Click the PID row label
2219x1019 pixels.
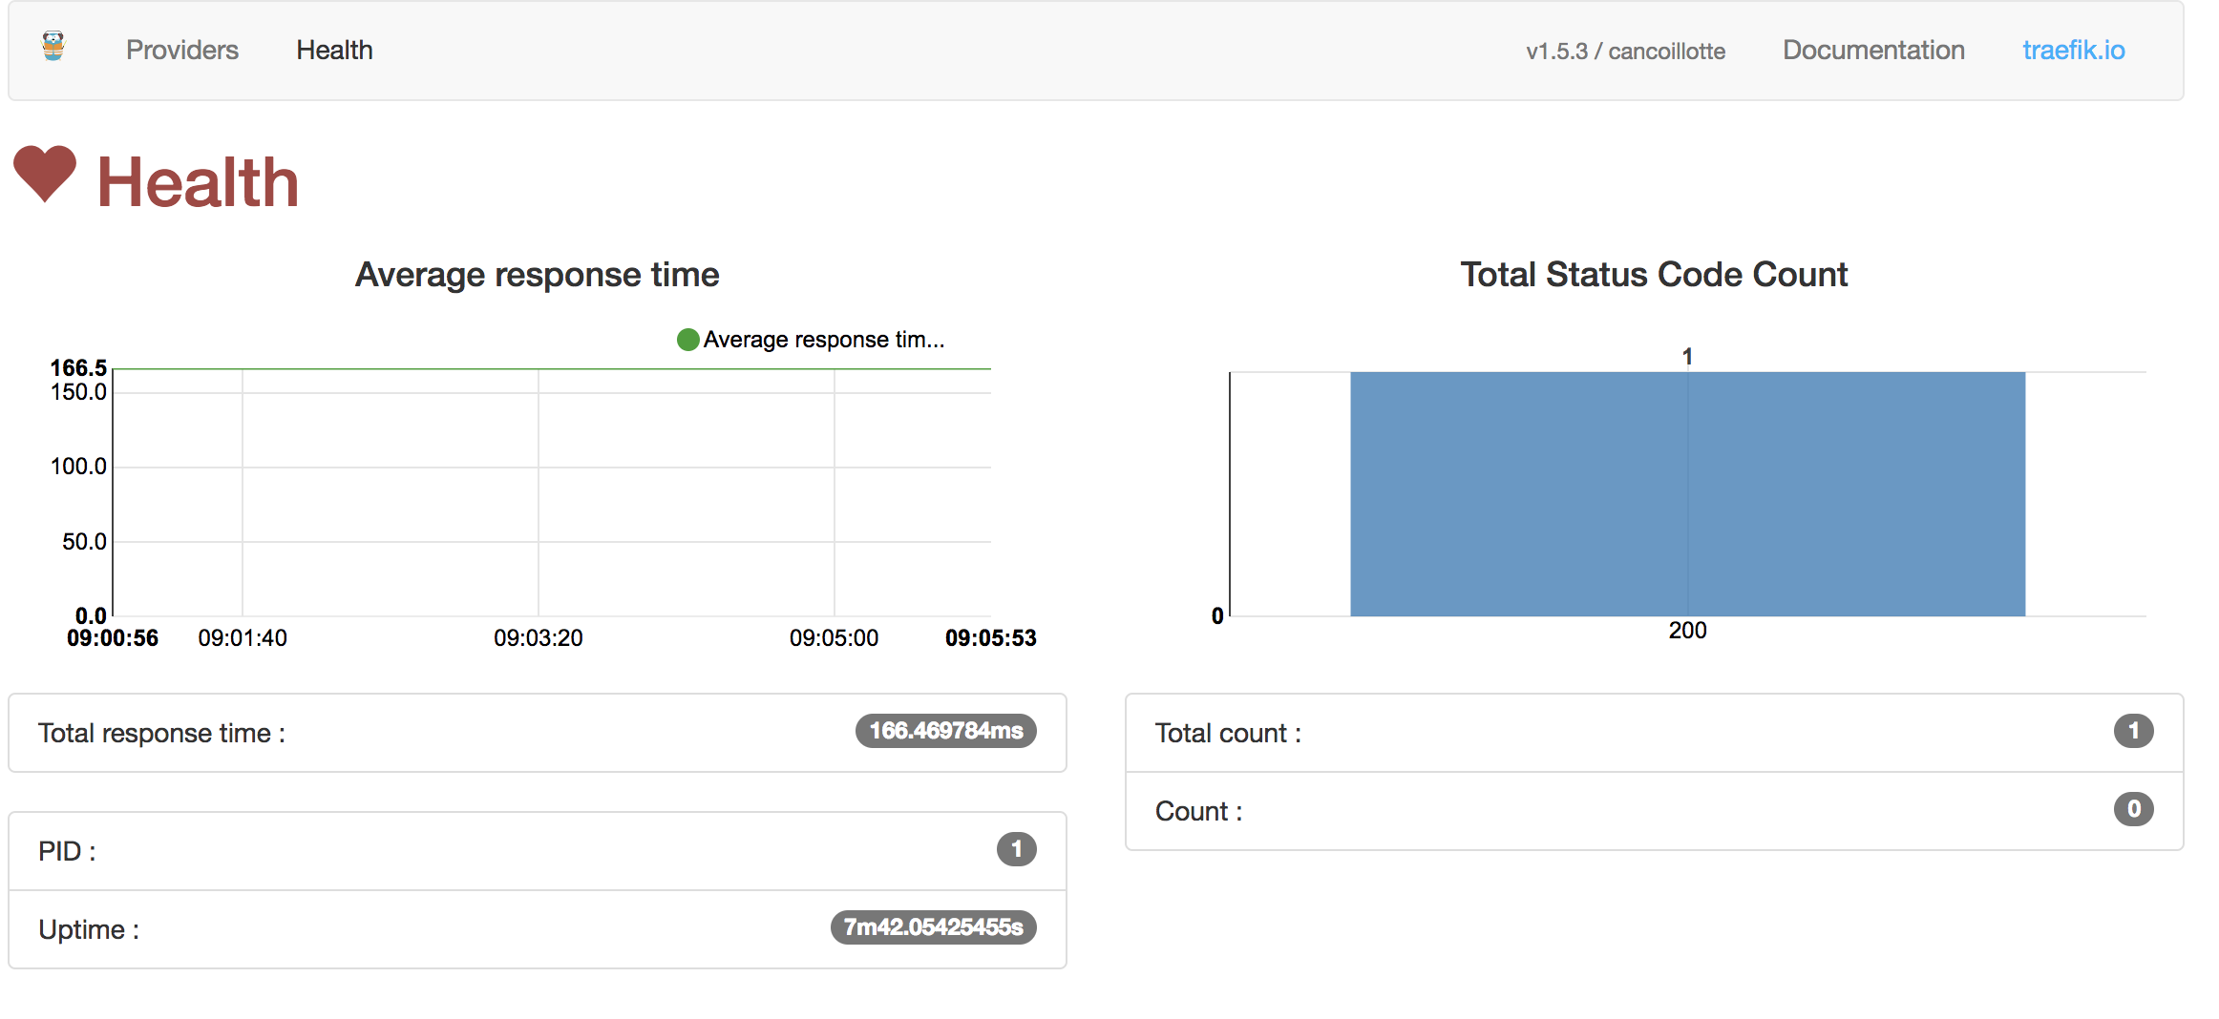click(x=67, y=851)
